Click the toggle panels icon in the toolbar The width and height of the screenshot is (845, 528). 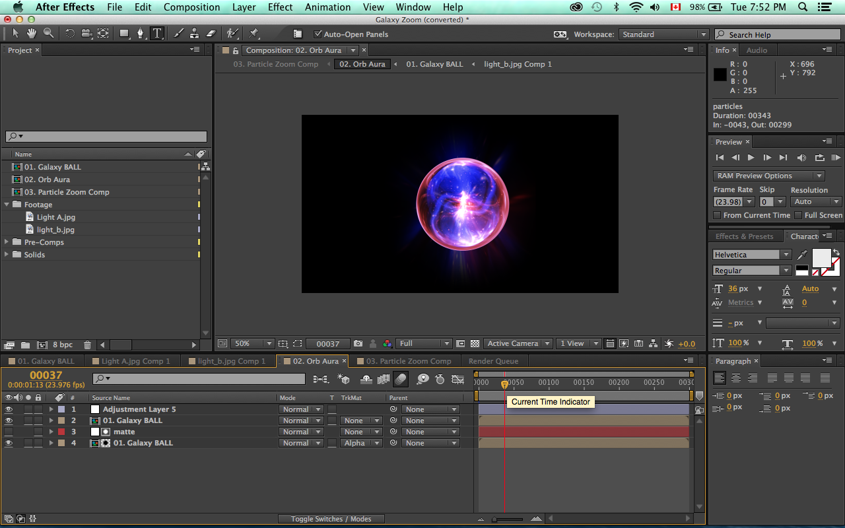tap(298, 34)
